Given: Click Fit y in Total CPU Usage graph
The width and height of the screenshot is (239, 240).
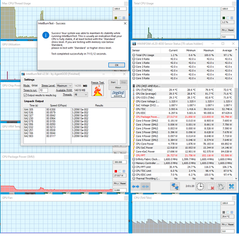Looking at the screenshot, I should coord(224,30).
